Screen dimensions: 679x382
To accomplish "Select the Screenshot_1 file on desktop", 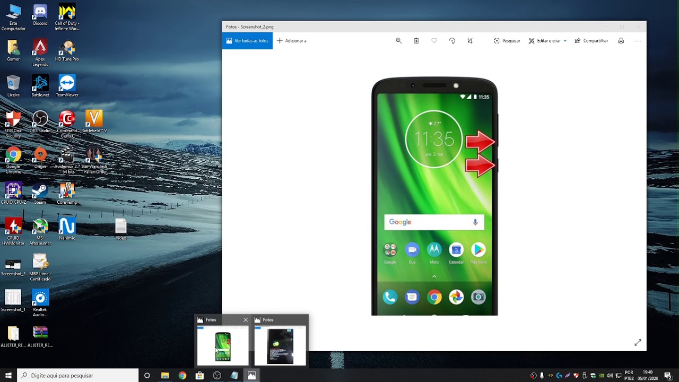I will 13,300.
